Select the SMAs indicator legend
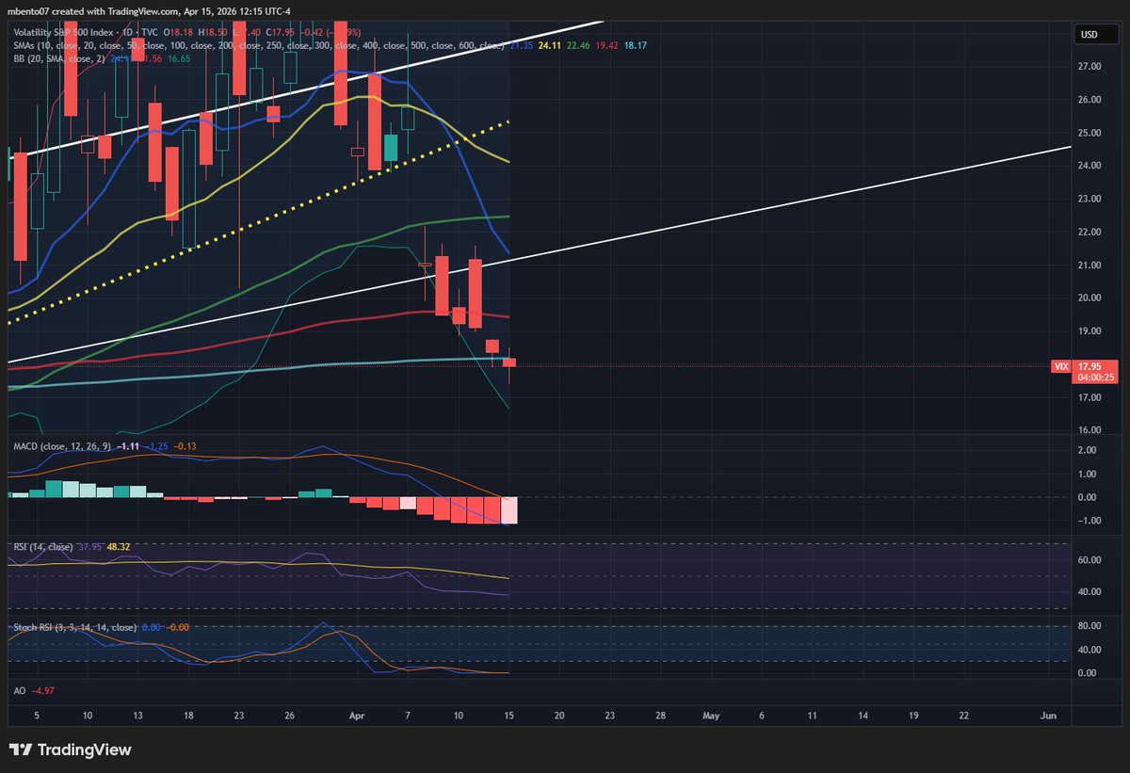The width and height of the screenshot is (1130, 773). (x=258, y=45)
